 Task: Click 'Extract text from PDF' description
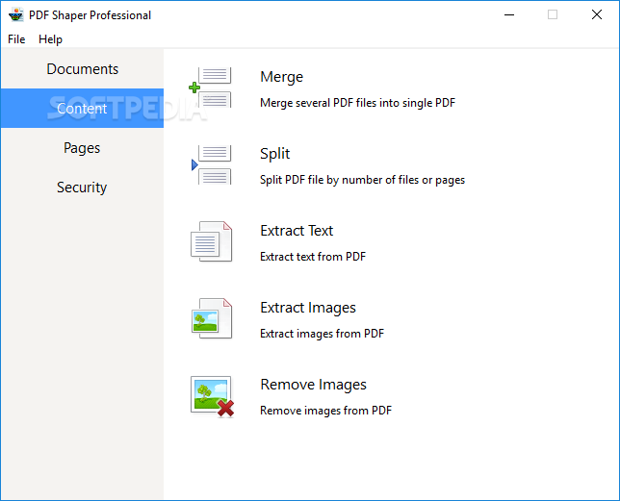[x=313, y=257]
